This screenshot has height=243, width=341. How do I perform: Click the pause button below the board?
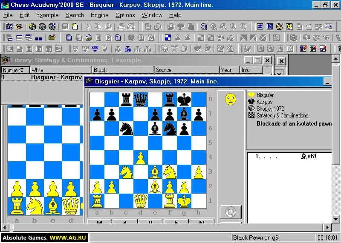[x=150, y=221]
